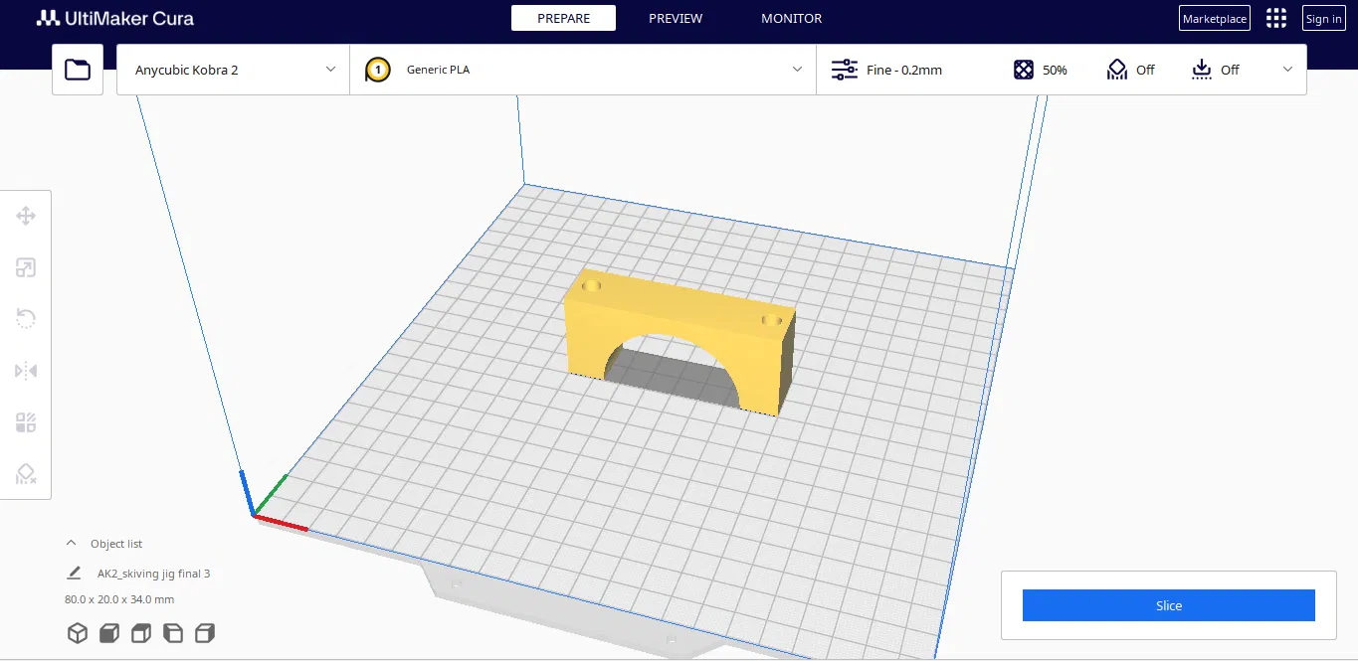The width and height of the screenshot is (1358, 661).
Task: Open Per Model Settings tool
Action: coord(26,422)
